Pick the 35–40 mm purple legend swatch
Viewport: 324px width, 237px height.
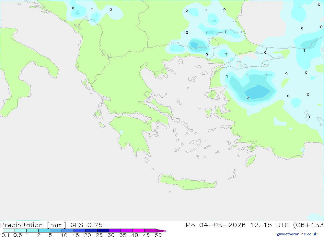[x=127, y=231]
